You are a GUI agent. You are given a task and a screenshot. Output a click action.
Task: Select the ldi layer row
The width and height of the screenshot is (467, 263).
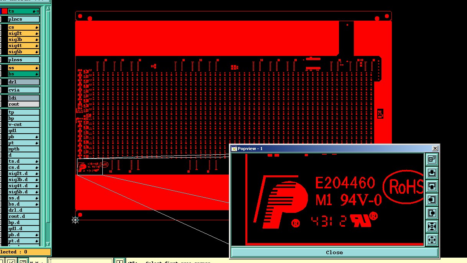[24, 98]
